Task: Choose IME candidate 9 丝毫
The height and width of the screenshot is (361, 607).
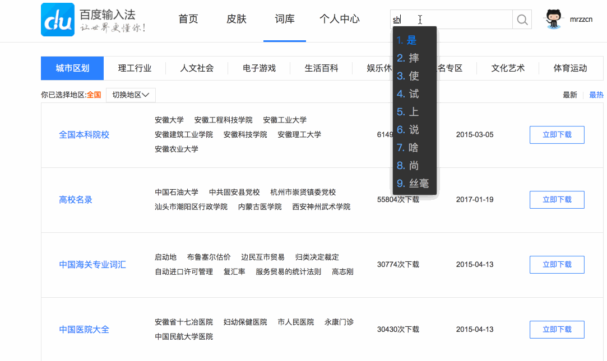Action: point(415,183)
